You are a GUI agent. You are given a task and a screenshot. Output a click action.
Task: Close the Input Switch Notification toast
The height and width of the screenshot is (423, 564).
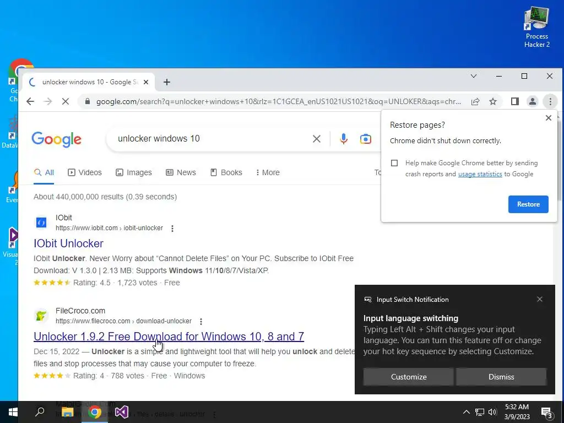(x=540, y=299)
